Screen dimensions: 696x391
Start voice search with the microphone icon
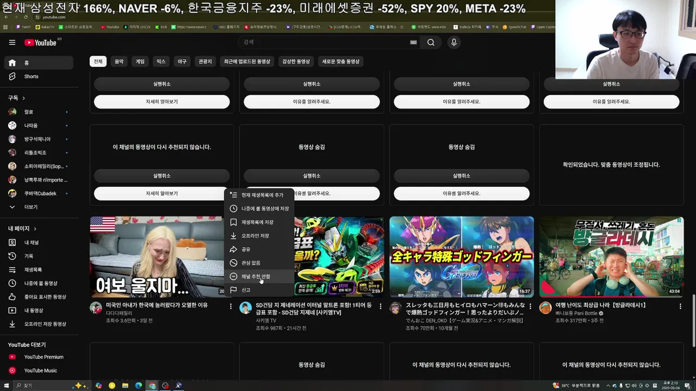click(454, 42)
